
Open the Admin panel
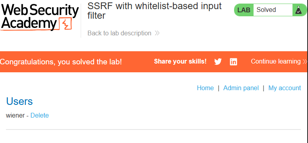[241, 88]
